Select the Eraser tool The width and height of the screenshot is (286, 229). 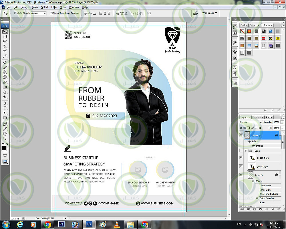pyautogui.click(x=5, y=82)
